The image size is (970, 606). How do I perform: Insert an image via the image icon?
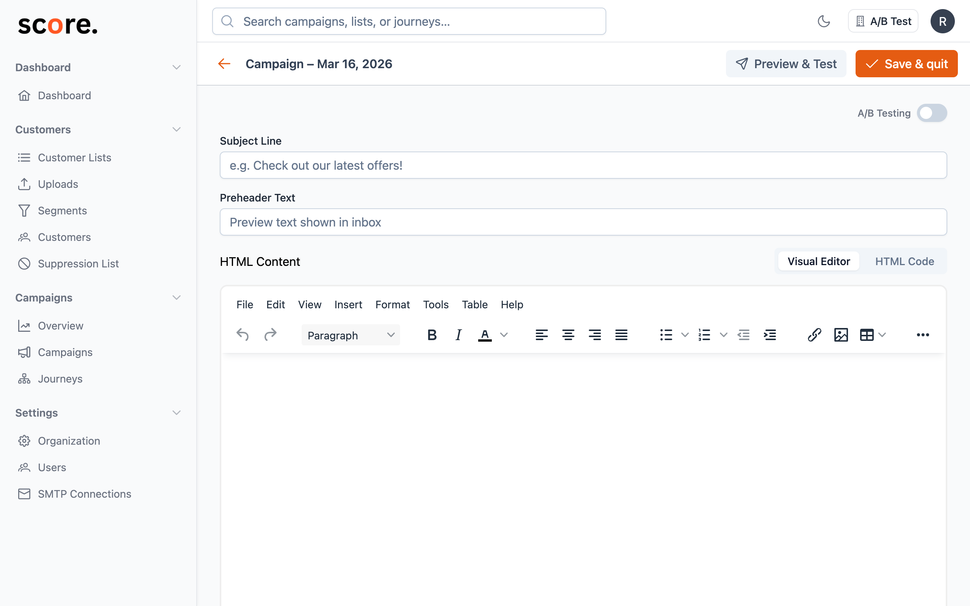(841, 335)
